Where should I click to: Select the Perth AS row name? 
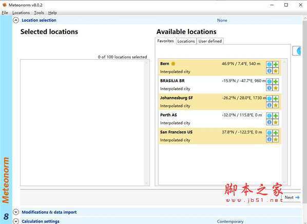[x=168, y=115]
